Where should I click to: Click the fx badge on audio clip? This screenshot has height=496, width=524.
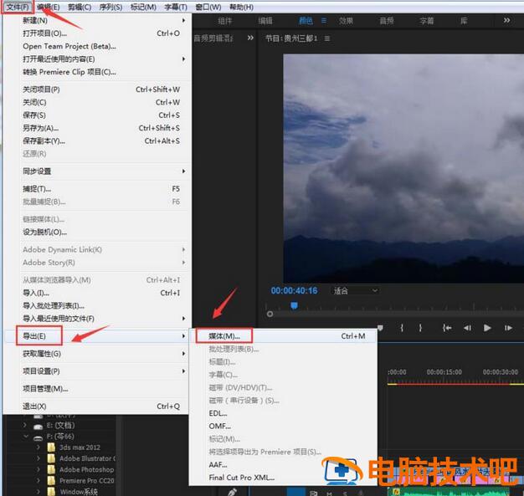396,492
